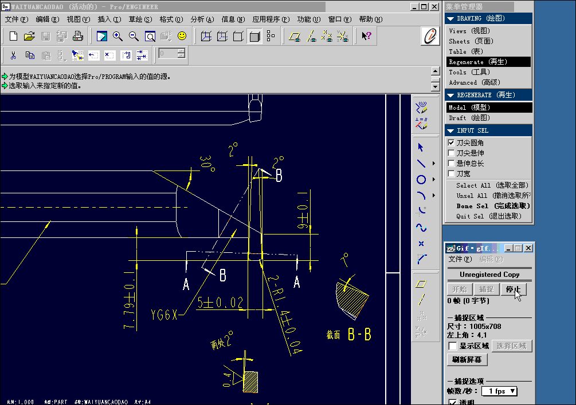Toggle datum axes display icon
Image resolution: width=576 pixels, height=405 pixels.
[x=311, y=36]
